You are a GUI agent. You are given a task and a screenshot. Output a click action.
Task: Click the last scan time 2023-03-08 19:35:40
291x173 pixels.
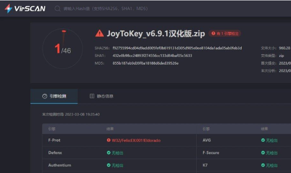click(x=82, y=114)
